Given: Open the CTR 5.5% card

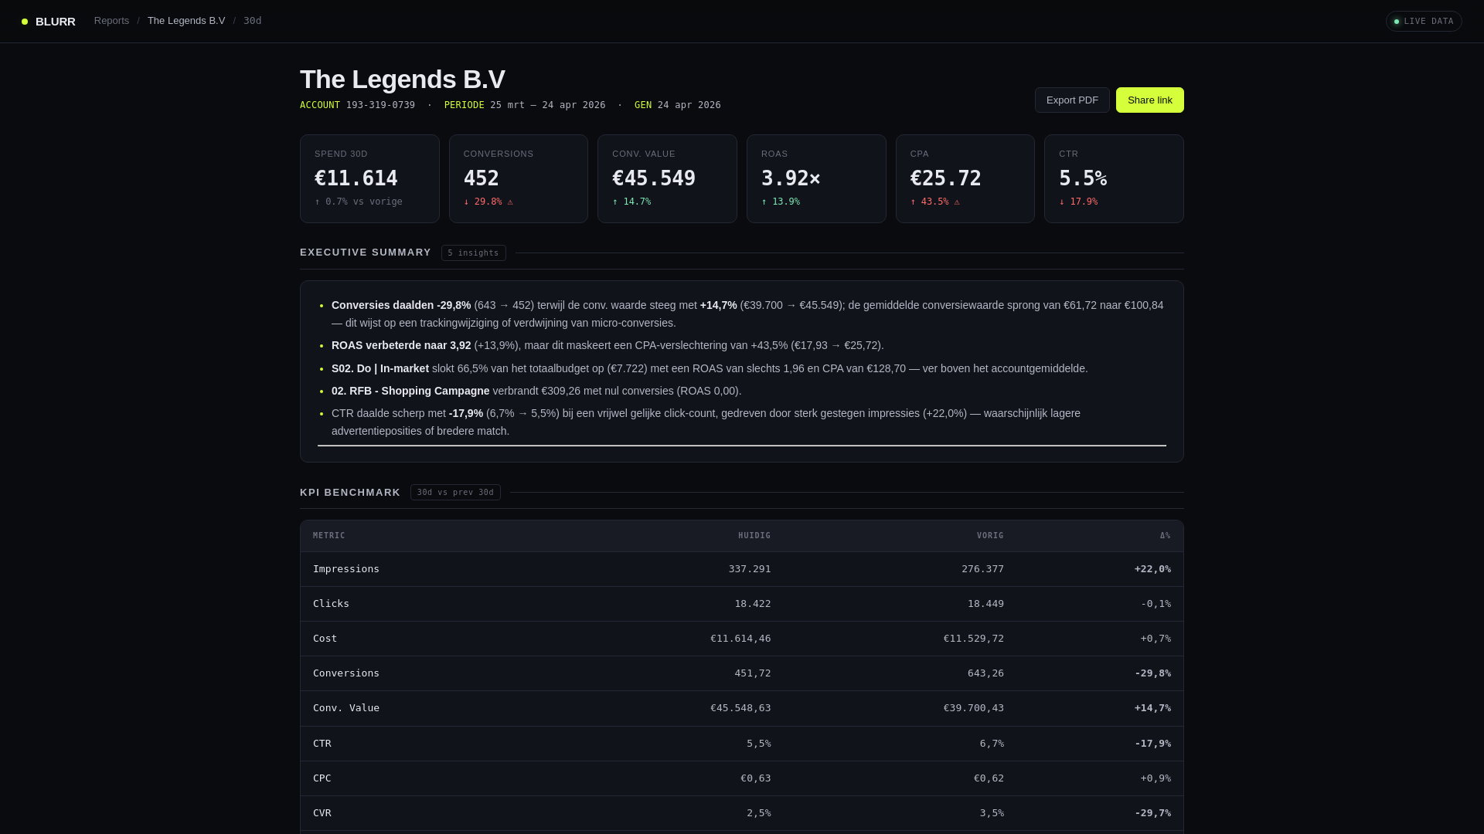Looking at the screenshot, I should (1114, 179).
